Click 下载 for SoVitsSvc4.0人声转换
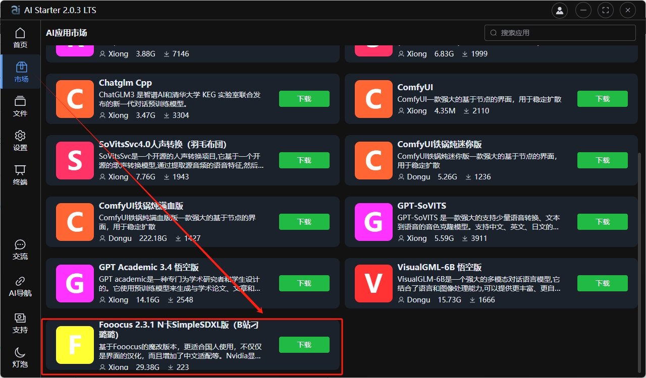Screen dimensions: 646x378 click(x=304, y=160)
